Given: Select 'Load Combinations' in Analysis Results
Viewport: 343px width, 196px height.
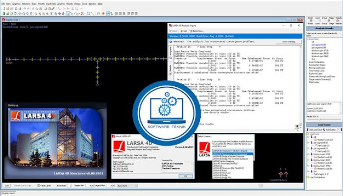Looking at the screenshot, I should [x=317, y=62].
